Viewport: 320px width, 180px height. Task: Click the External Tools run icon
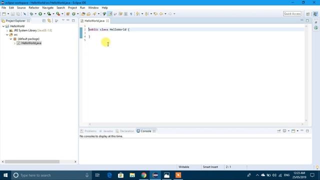coord(58,14)
